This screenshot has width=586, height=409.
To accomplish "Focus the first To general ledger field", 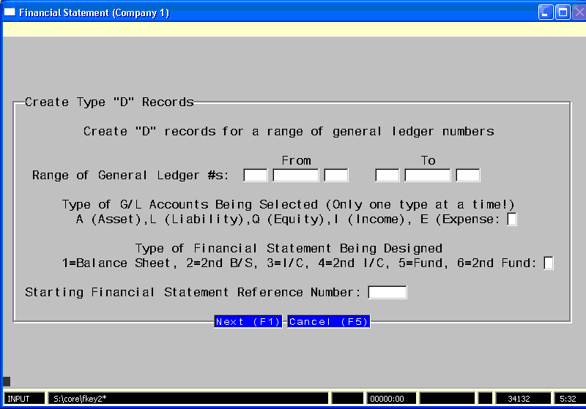I will point(387,175).
